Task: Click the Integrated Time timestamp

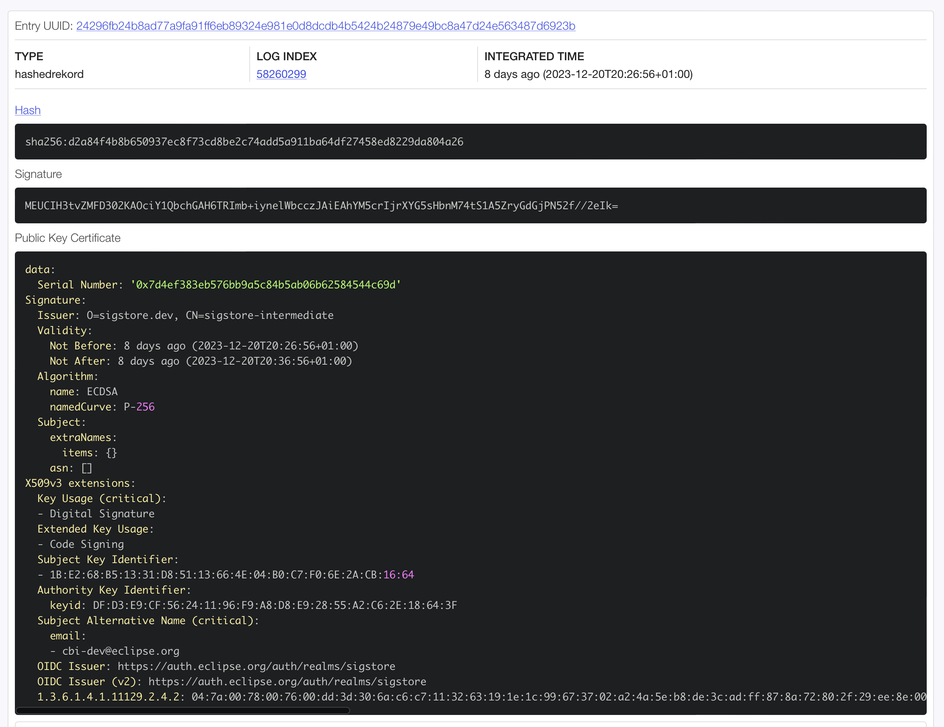Action: click(588, 74)
